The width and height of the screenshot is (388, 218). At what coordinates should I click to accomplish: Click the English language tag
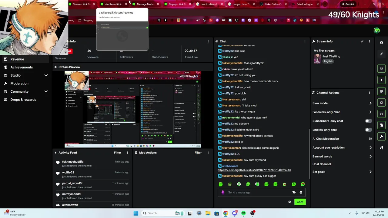pos(328,61)
